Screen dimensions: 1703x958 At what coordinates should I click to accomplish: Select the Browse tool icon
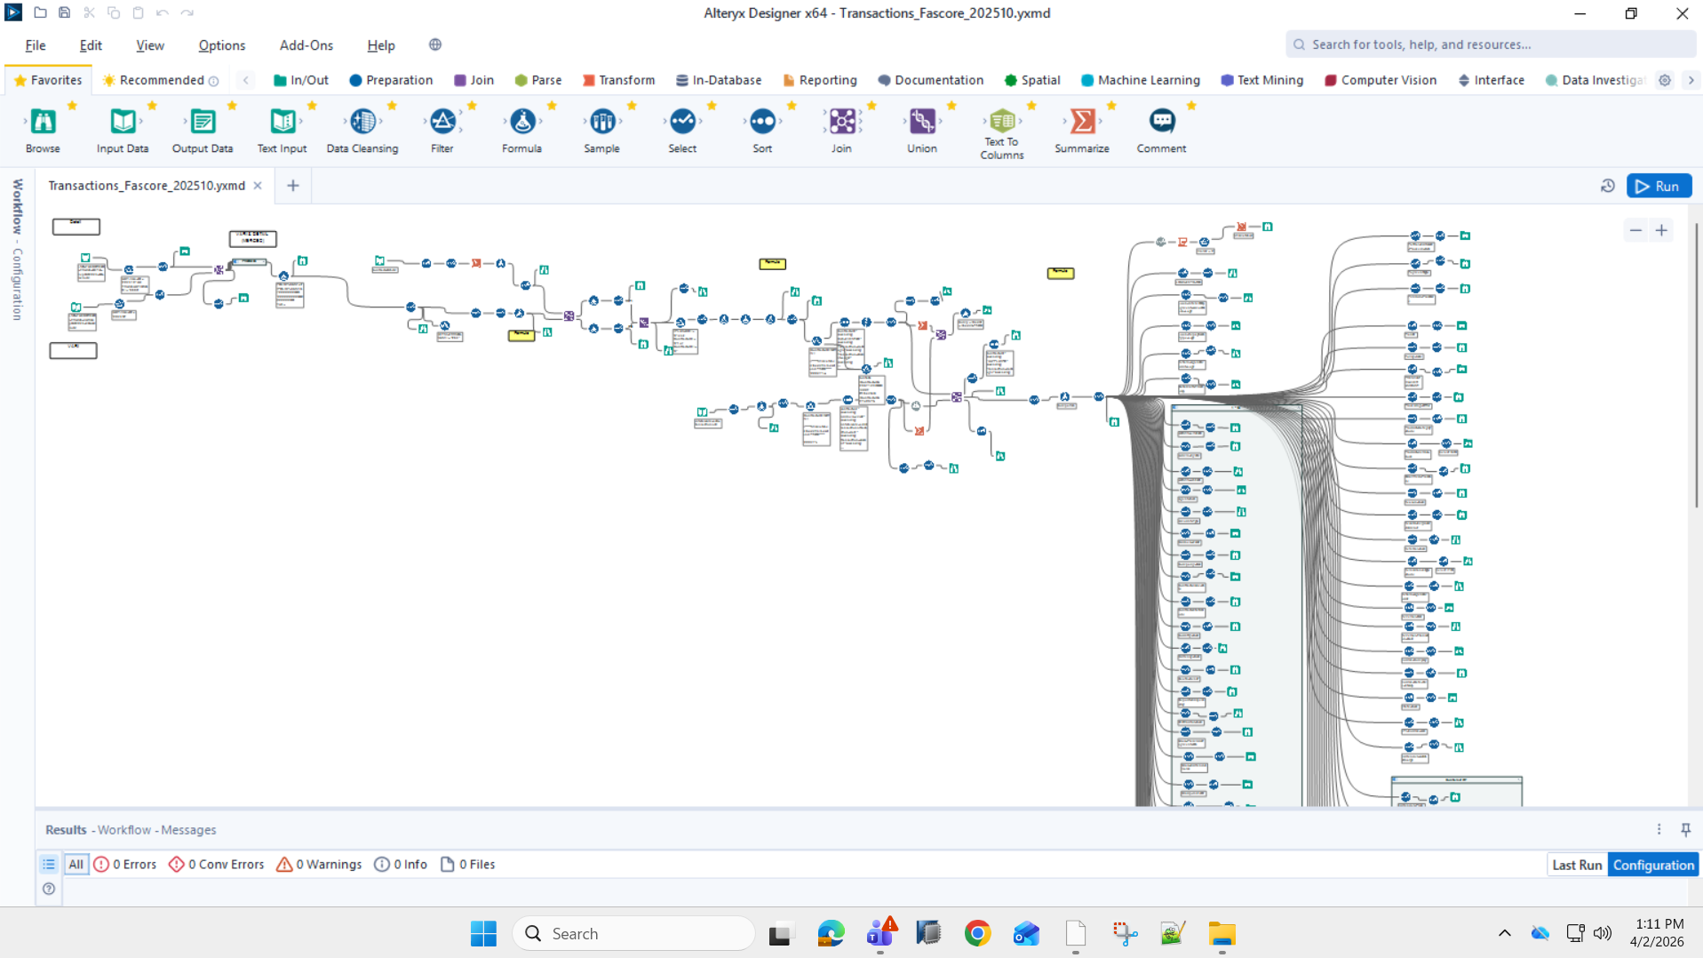[x=43, y=121]
